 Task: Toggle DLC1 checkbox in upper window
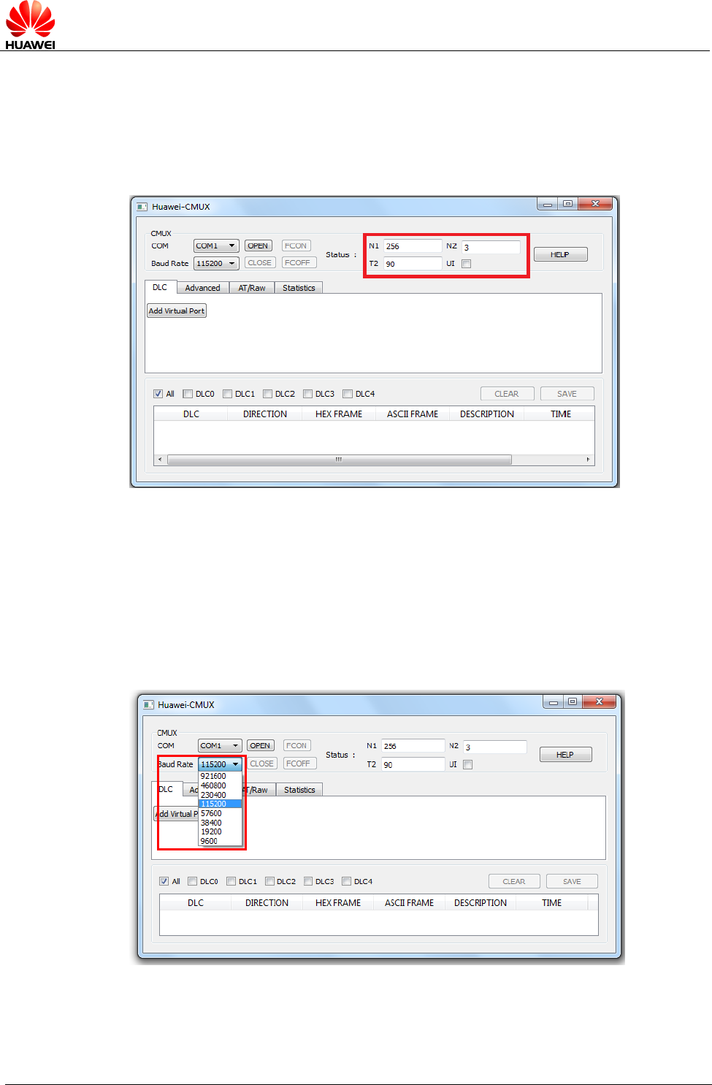(x=227, y=394)
